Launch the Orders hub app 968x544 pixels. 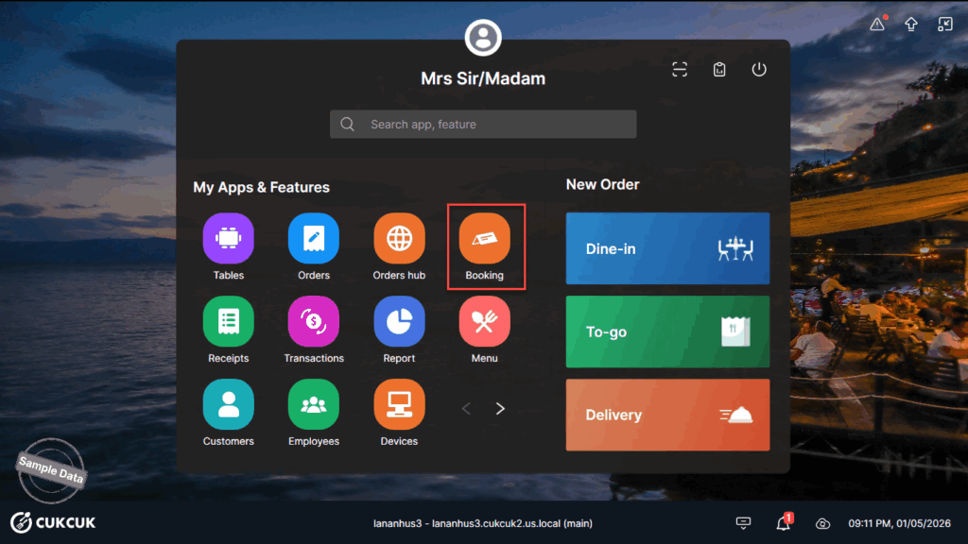coord(399,239)
